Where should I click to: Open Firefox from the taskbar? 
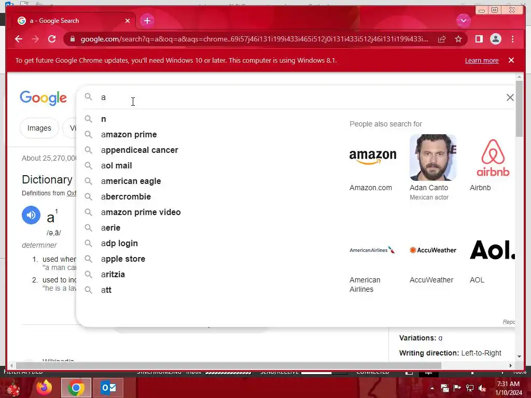pos(45,388)
